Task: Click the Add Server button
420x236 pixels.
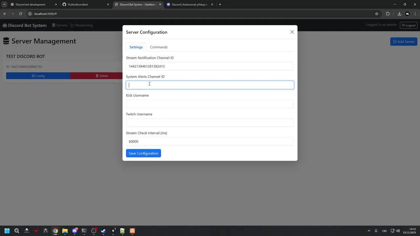Action: 404,42
